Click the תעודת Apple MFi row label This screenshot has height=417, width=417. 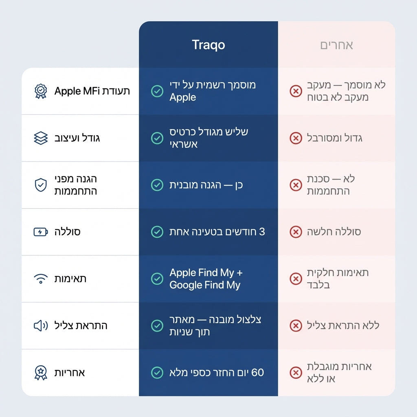tap(92, 91)
